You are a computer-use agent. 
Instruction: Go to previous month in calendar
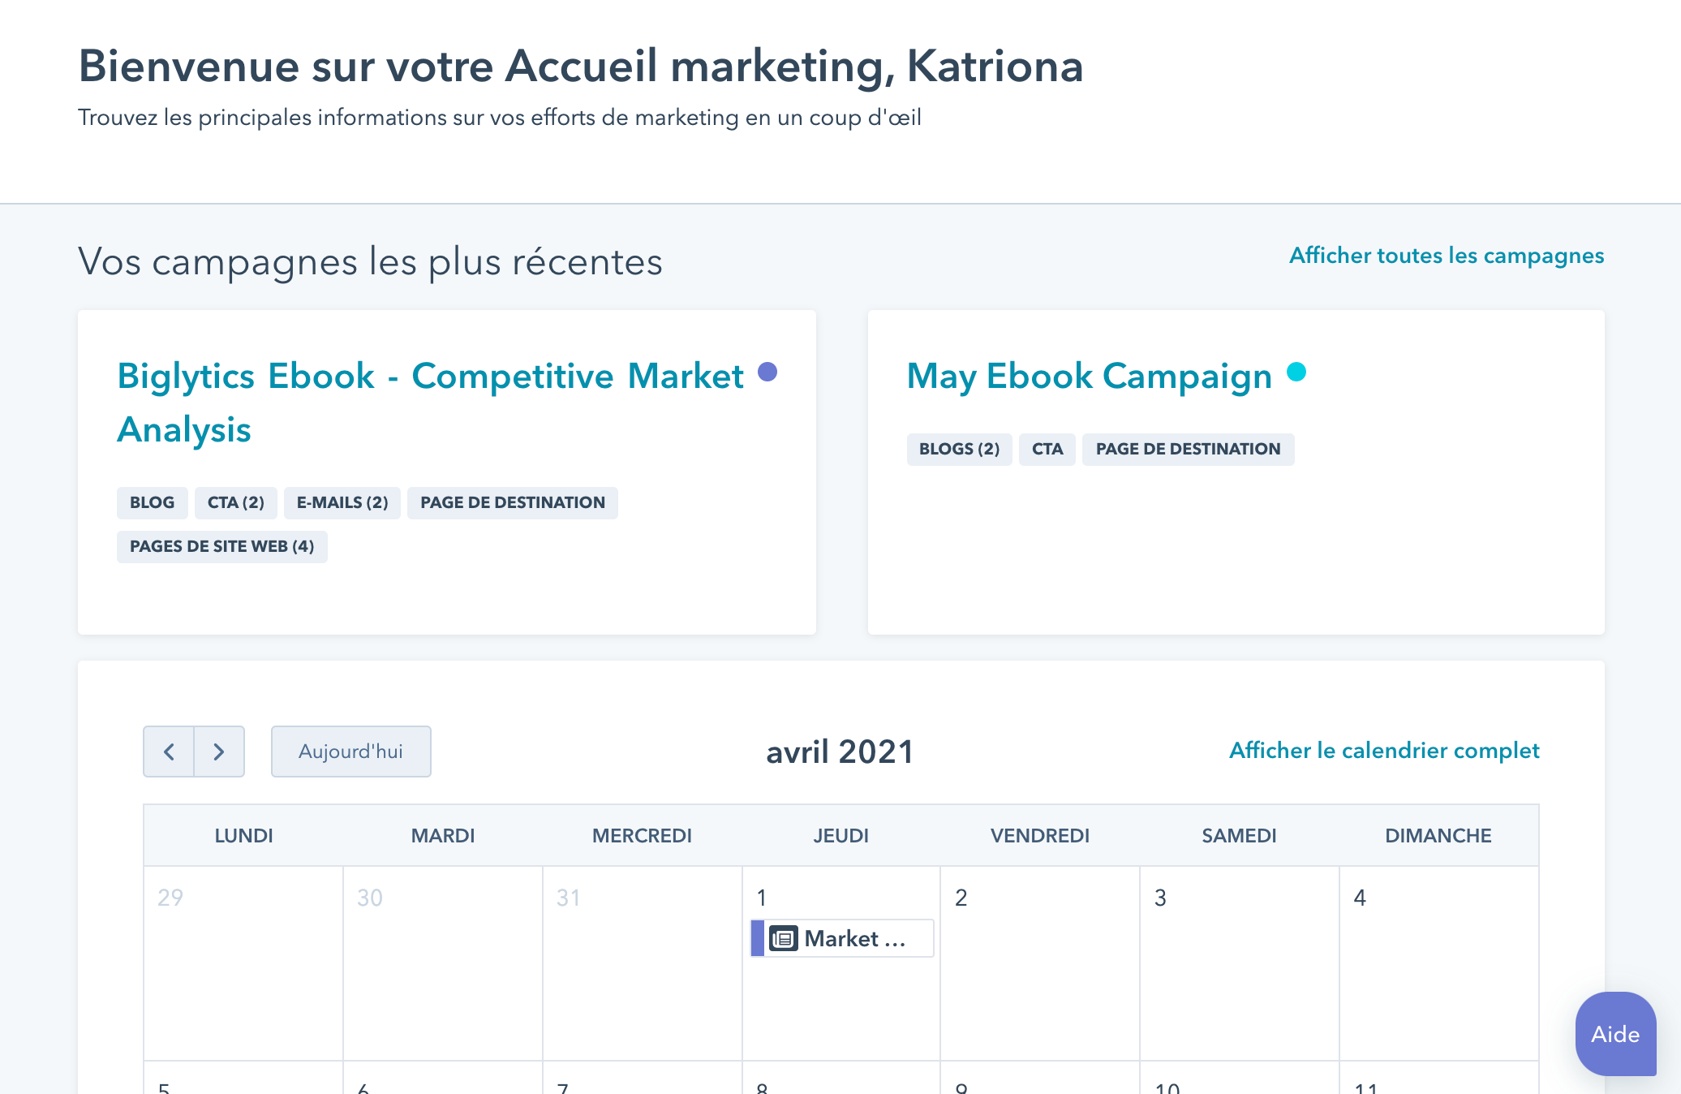[x=169, y=752]
